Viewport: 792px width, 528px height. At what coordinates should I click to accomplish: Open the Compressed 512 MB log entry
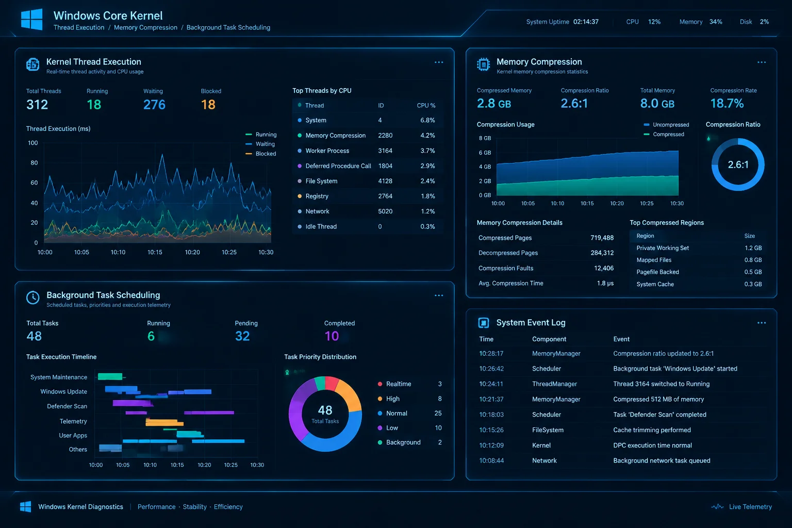point(621,399)
